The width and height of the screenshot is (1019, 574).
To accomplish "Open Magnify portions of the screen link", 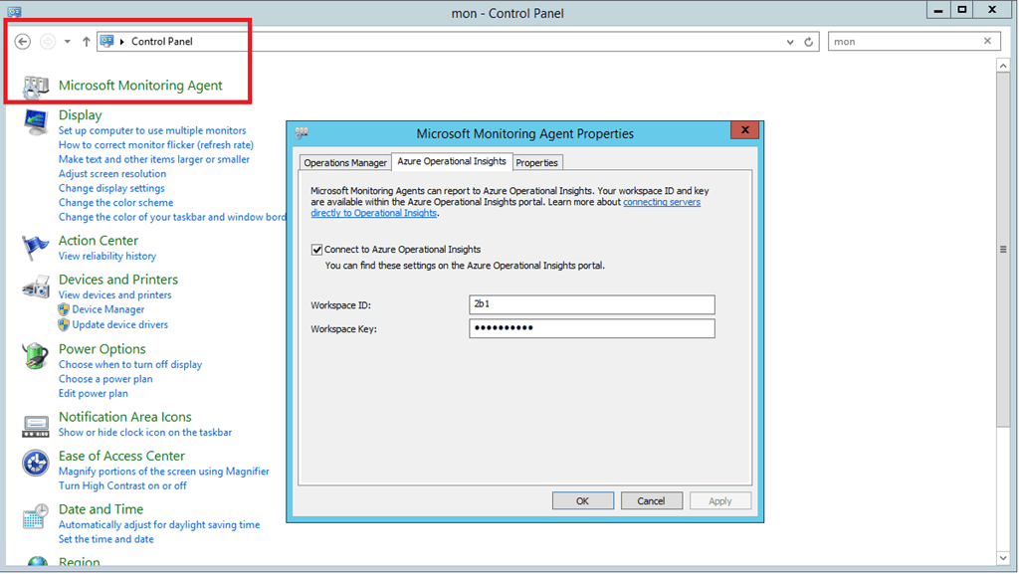I will pyautogui.click(x=164, y=472).
